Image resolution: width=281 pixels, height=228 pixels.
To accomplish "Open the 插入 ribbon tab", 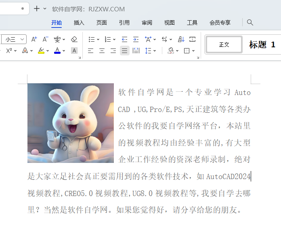I will pyautogui.click(x=79, y=23).
